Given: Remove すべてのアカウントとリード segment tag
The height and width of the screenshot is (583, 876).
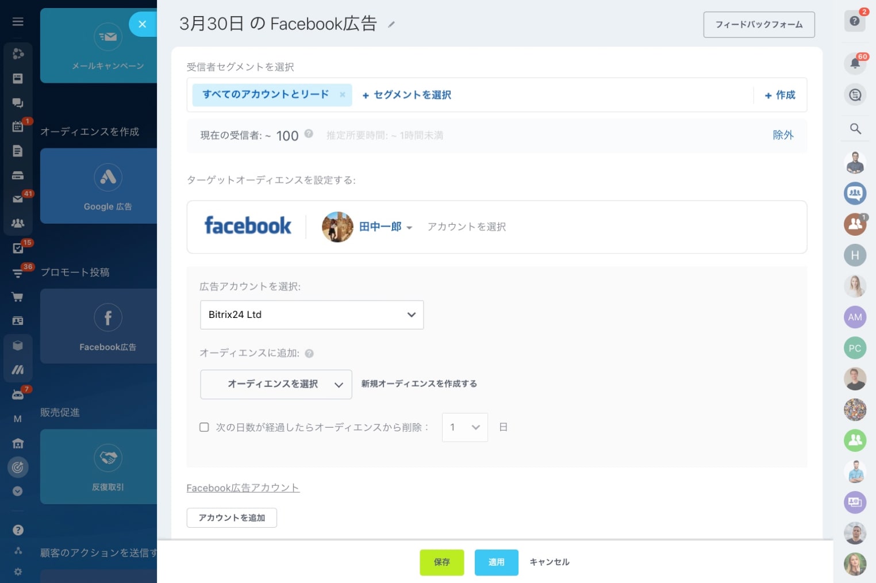Looking at the screenshot, I should pos(342,95).
